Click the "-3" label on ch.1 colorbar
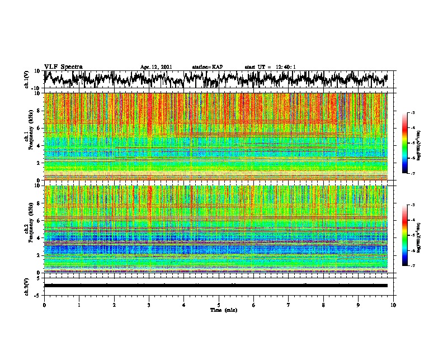 (412, 112)
